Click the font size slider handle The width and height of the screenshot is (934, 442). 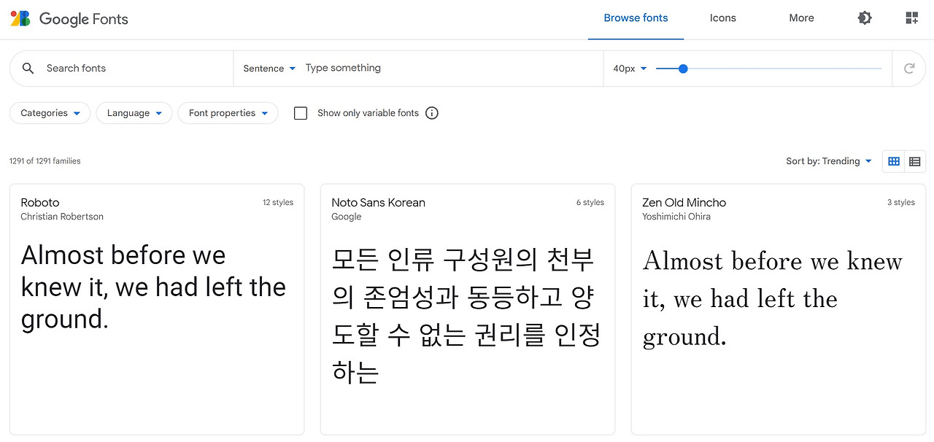[683, 69]
